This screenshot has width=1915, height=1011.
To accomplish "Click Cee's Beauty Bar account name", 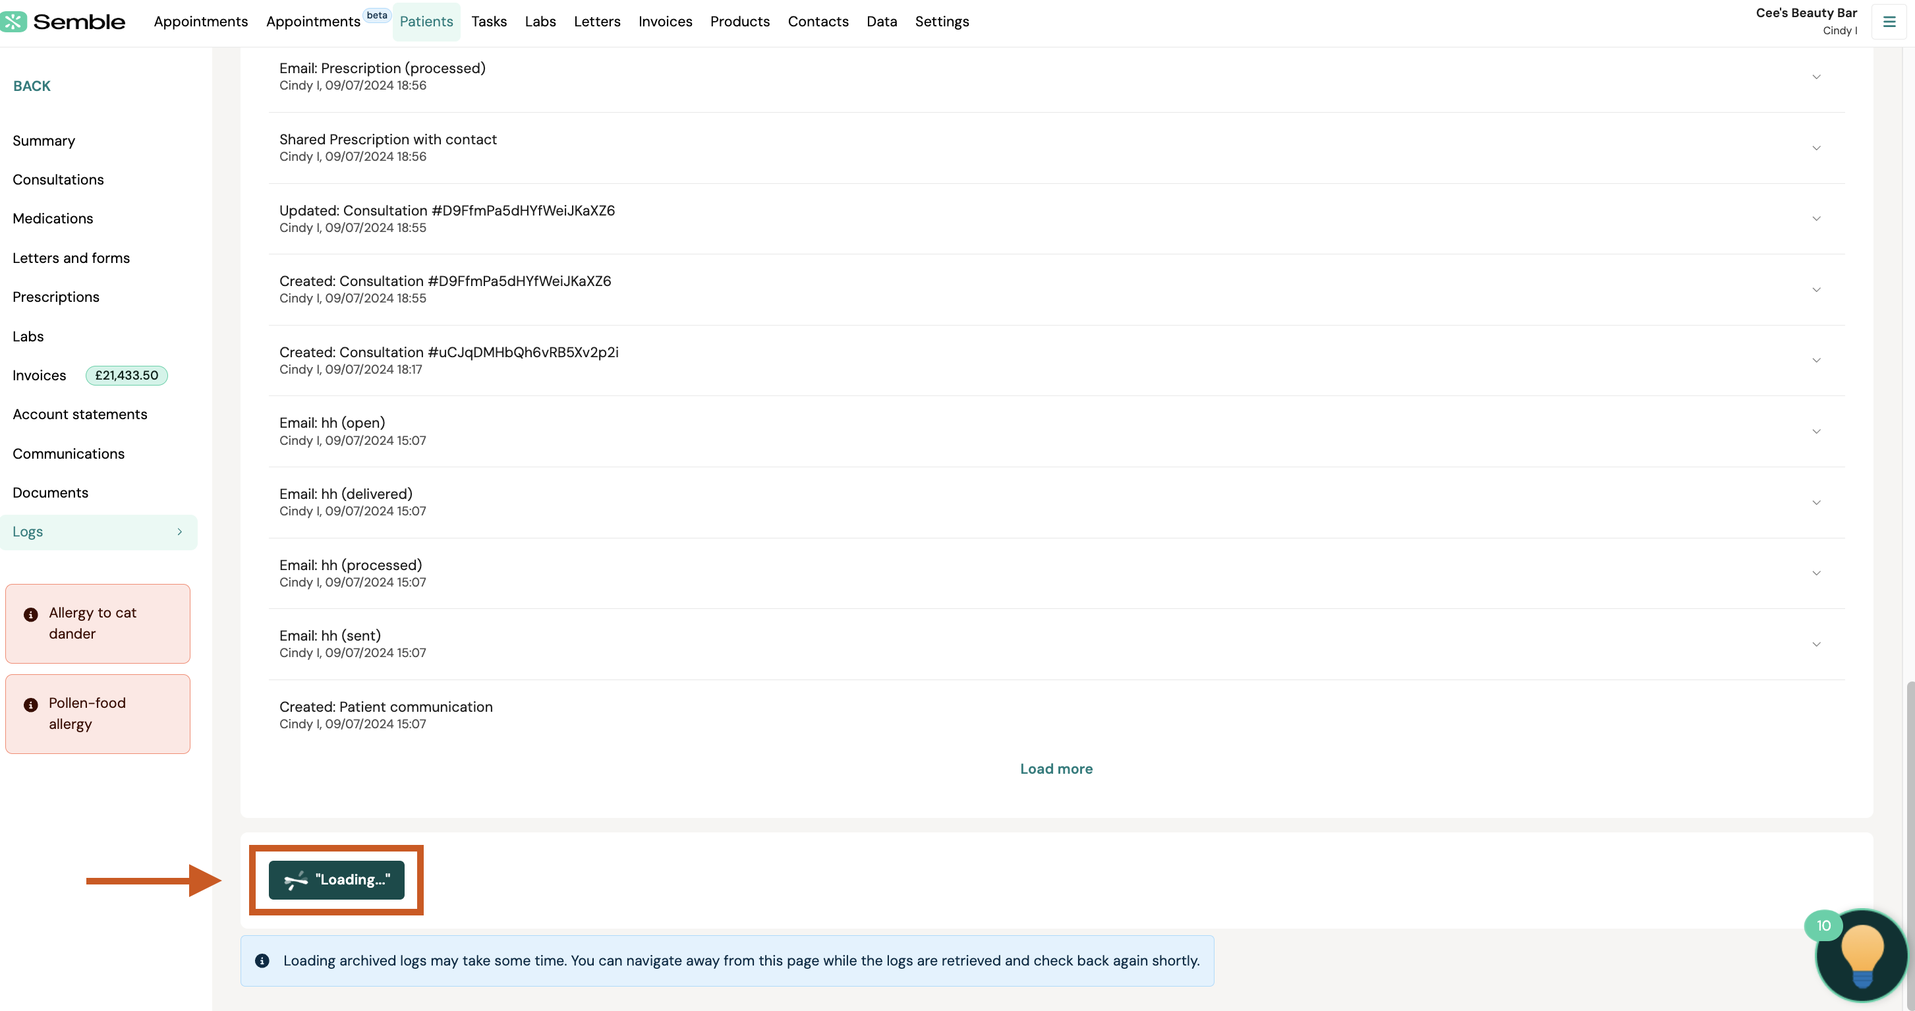I will 1806,13.
